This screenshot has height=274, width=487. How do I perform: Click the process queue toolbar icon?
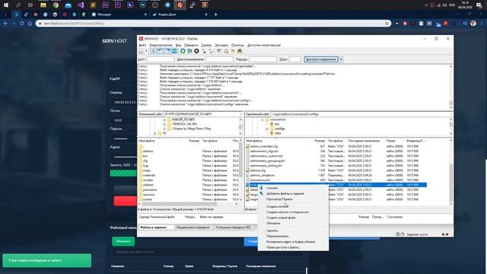coord(189,51)
